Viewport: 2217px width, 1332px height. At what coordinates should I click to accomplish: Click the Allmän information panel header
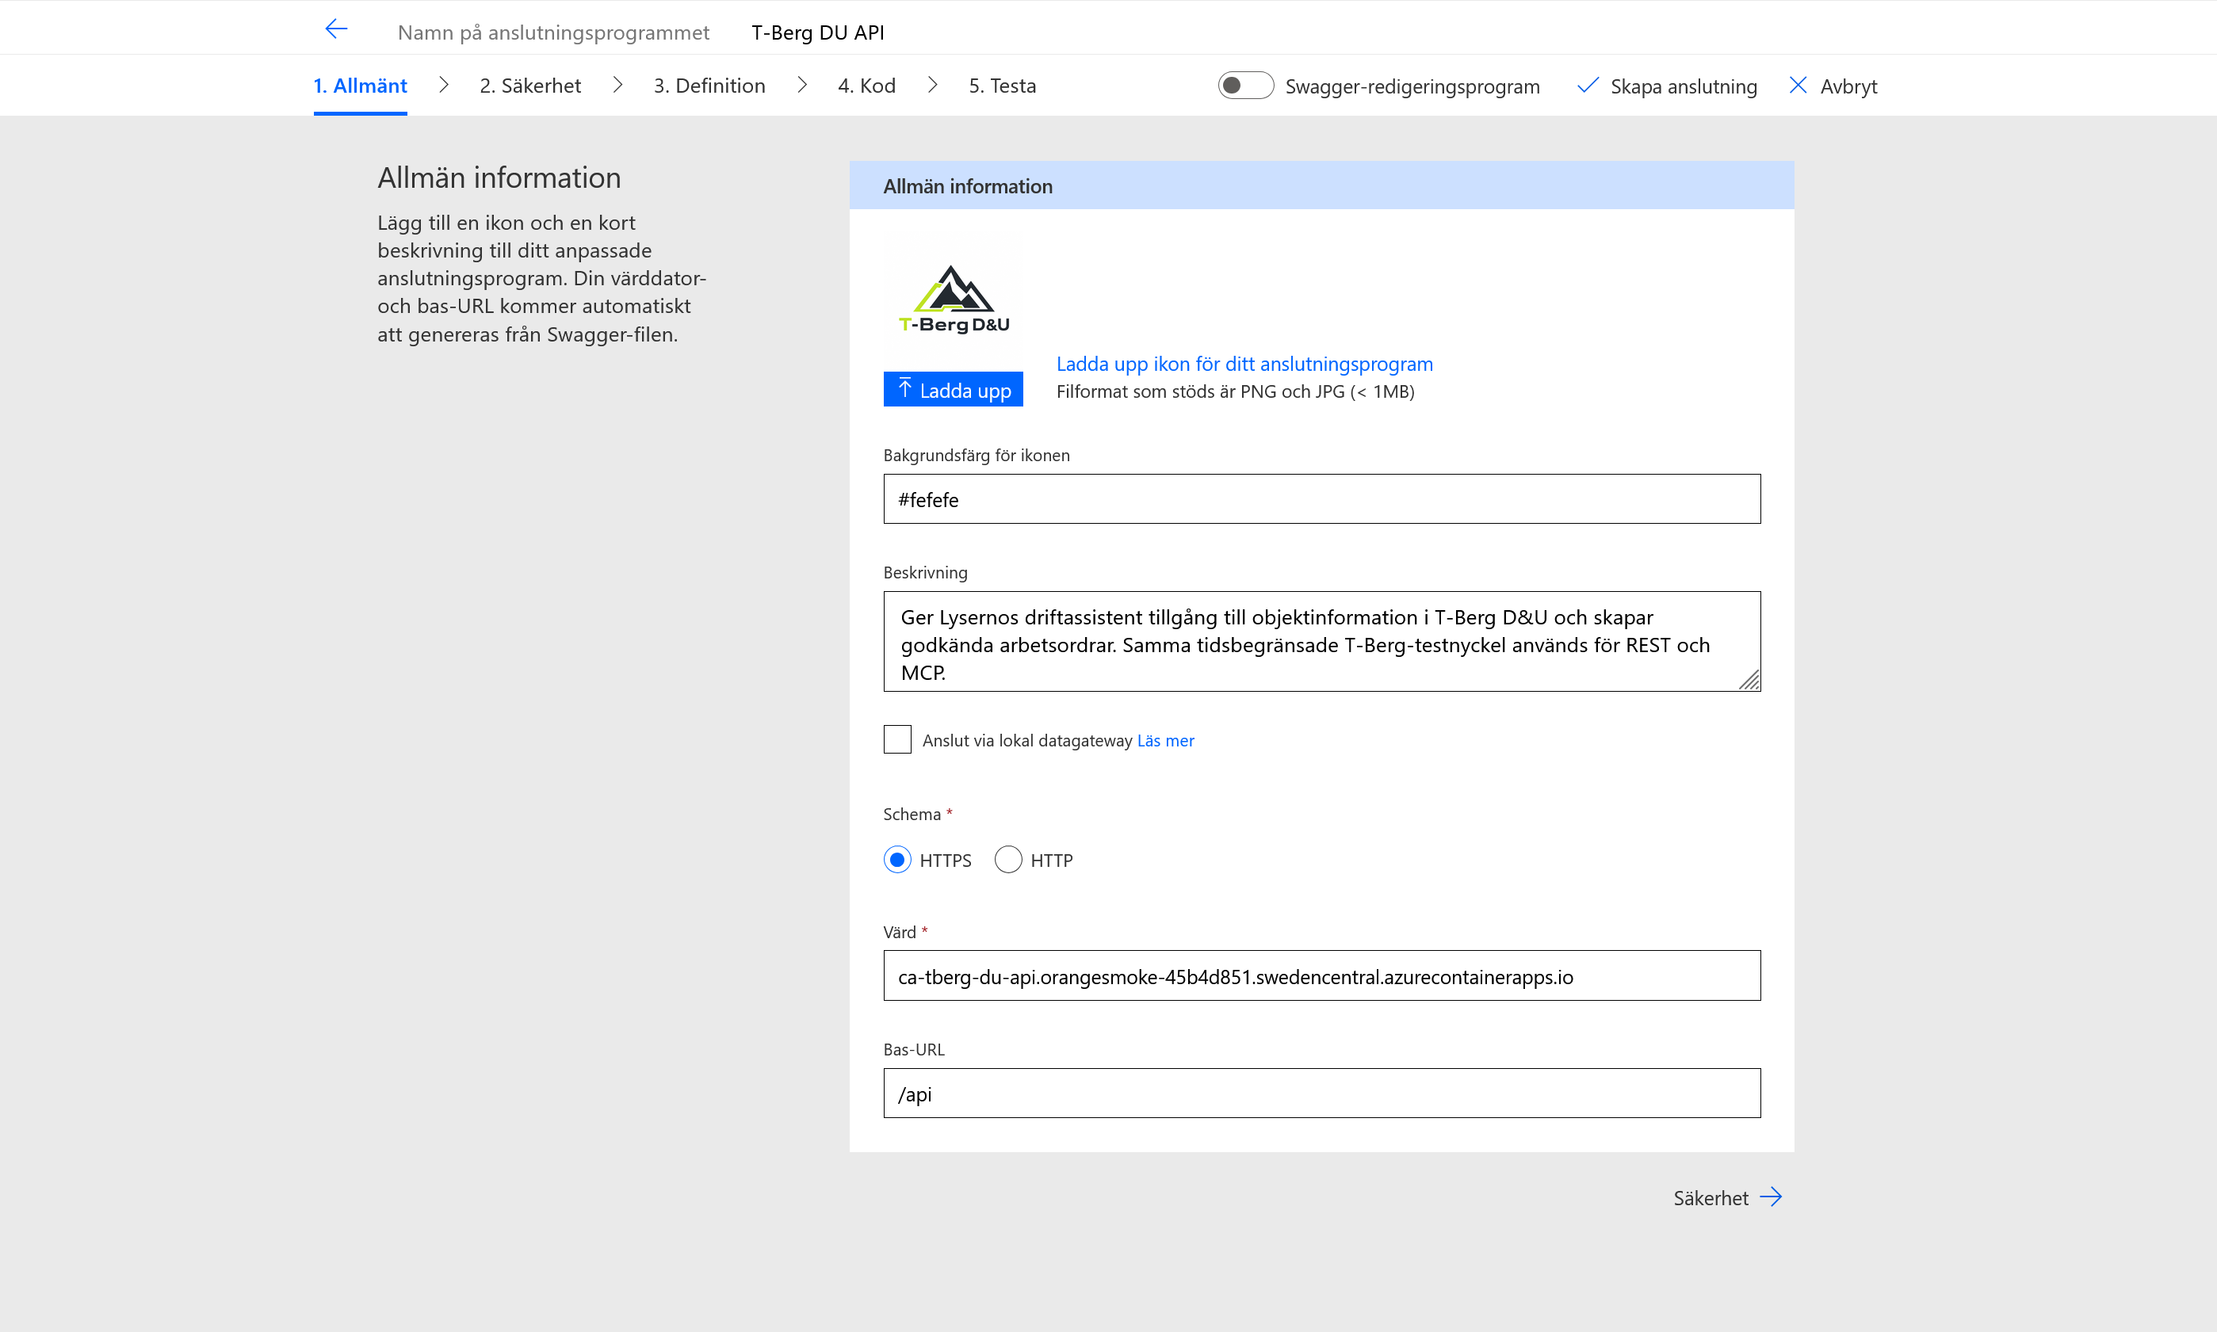1321,185
